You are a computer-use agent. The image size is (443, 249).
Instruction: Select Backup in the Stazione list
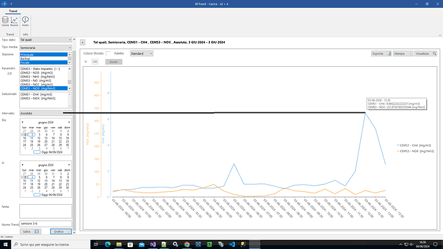coord(44,58)
